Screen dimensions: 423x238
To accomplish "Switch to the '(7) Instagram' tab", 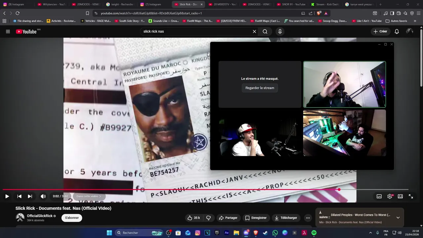I will [154, 4].
